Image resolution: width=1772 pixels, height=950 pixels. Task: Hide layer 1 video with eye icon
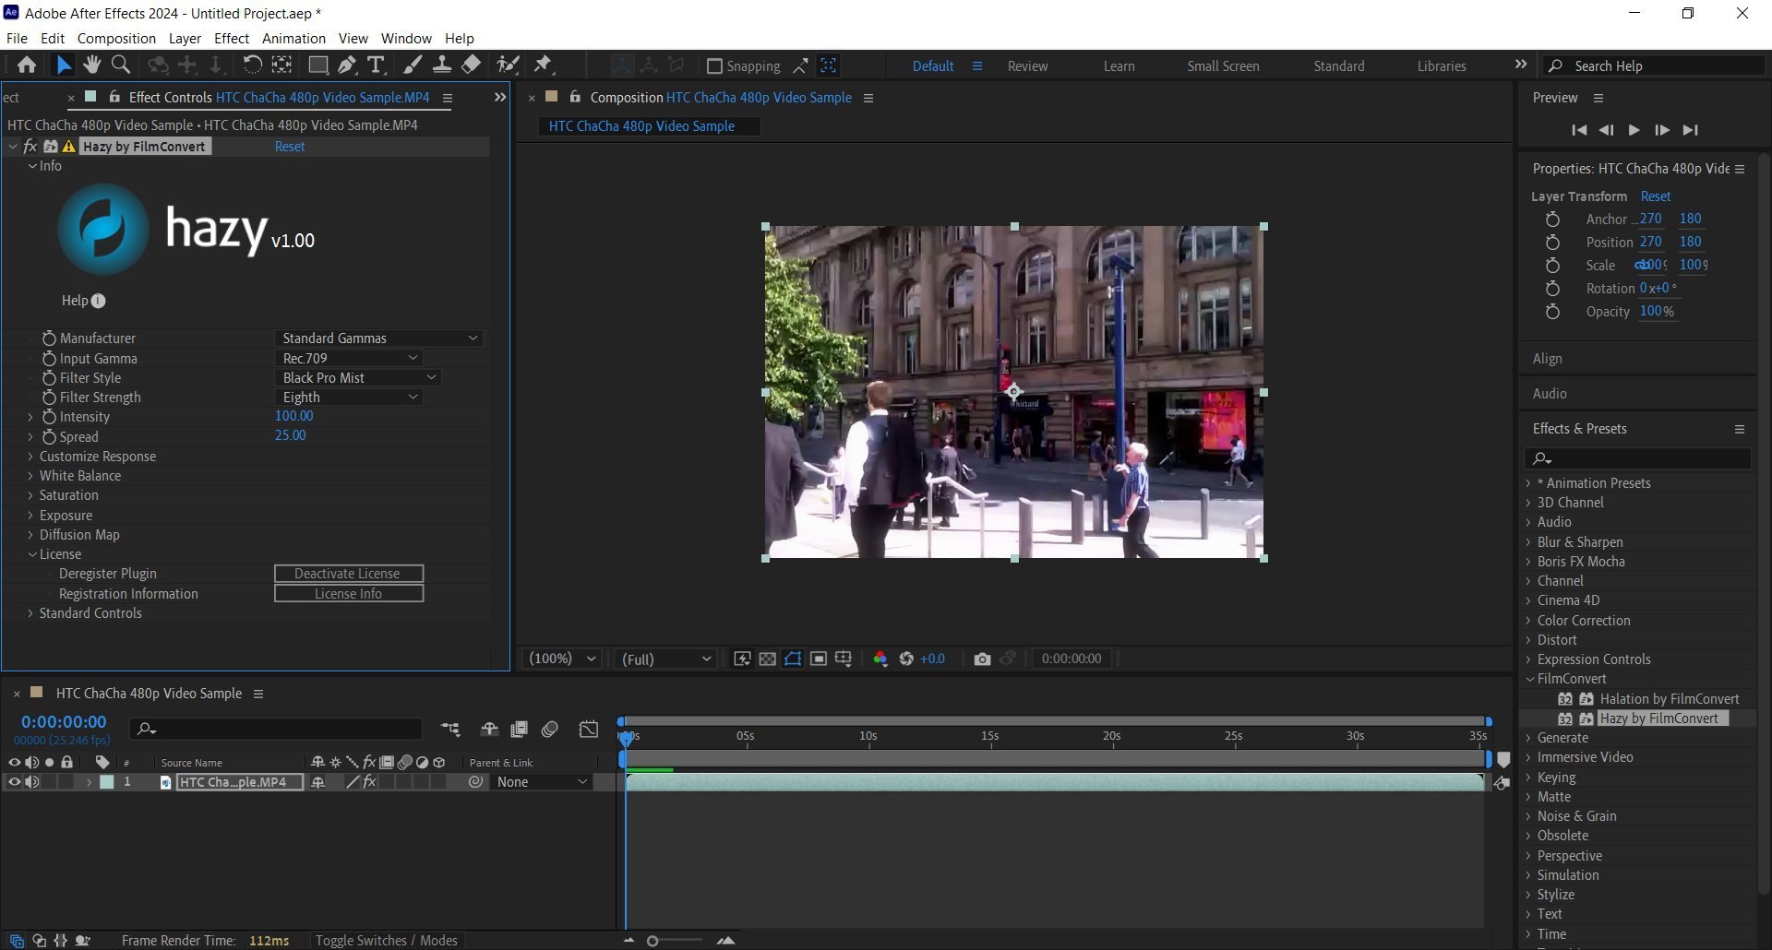click(14, 782)
